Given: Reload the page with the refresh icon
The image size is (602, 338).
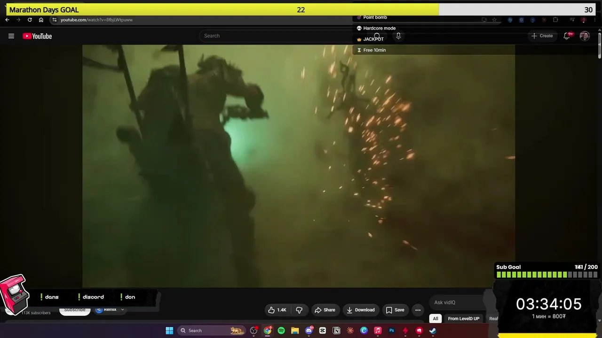Looking at the screenshot, I should point(30,20).
